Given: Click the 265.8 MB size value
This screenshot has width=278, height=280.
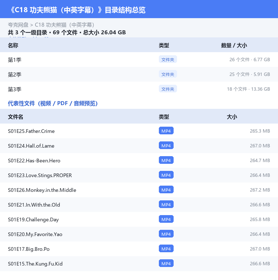Looking at the screenshot, I should [x=260, y=219].
